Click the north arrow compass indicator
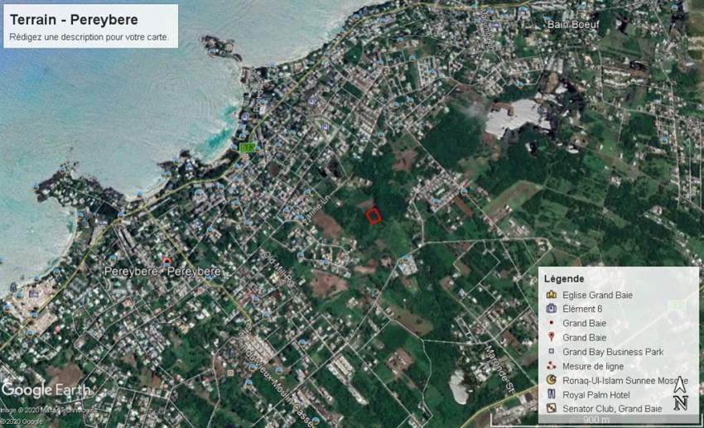Image resolution: width=704 pixels, height=428 pixels. tap(680, 392)
